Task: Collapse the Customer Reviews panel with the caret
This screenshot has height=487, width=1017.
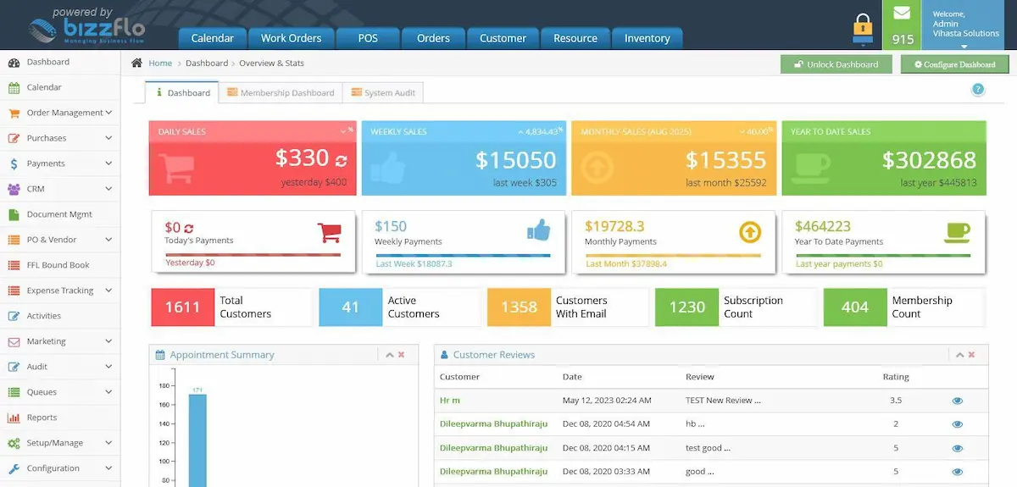Action: (x=960, y=355)
